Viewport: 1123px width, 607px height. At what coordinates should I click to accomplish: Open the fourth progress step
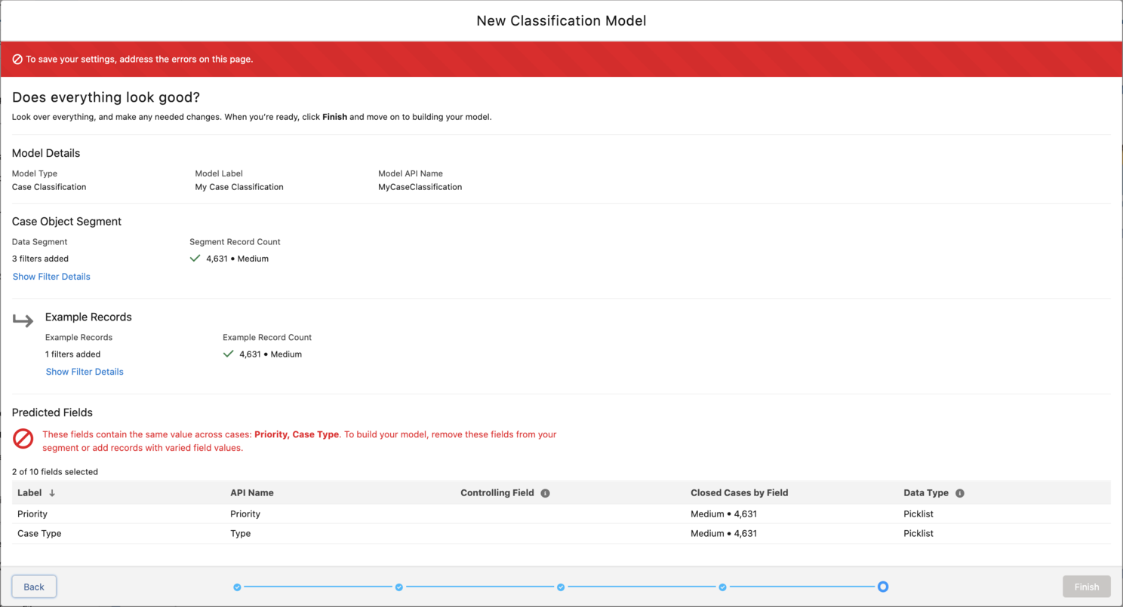tap(722, 587)
